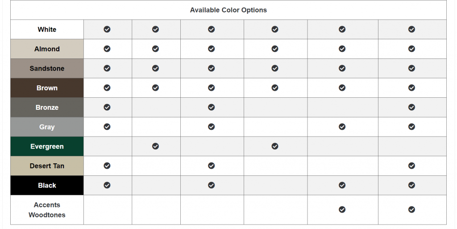Click Accents Woodtones checkmark in the fifth column

coord(342,209)
